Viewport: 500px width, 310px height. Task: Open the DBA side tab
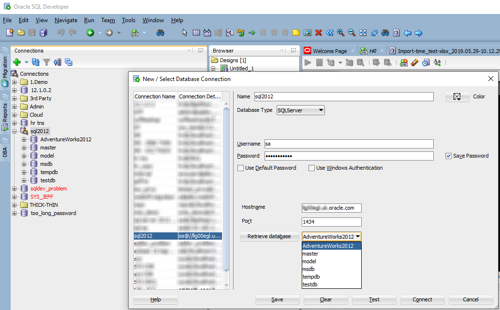5,152
